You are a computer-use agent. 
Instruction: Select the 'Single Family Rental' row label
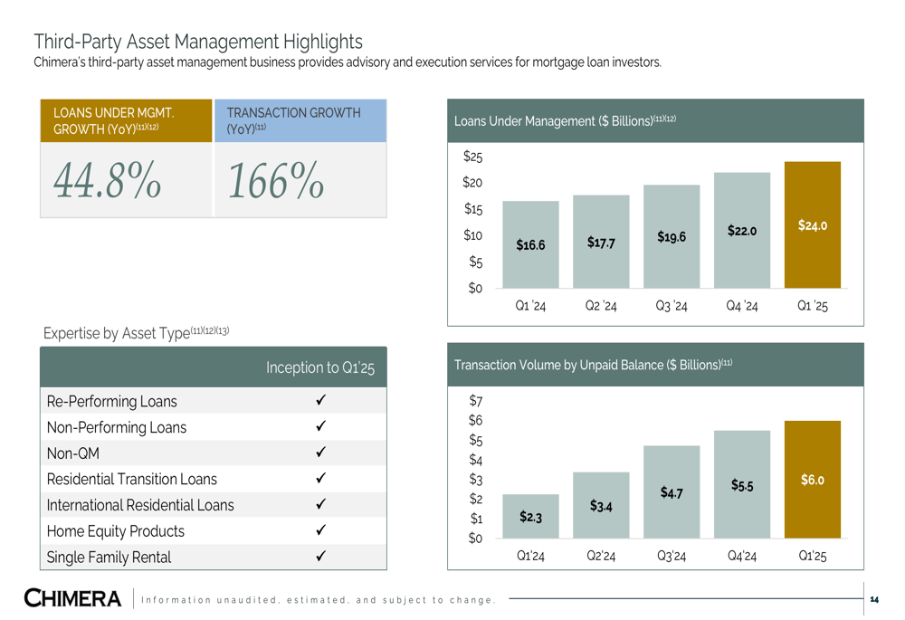110,557
